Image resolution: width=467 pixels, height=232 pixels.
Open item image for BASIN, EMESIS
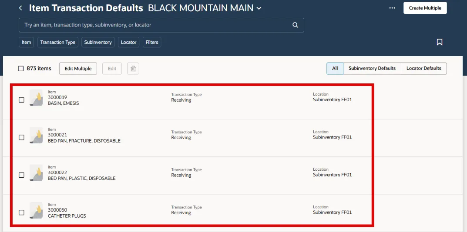36,98
